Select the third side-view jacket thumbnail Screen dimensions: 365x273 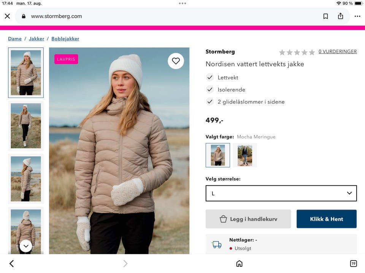(x=26, y=179)
